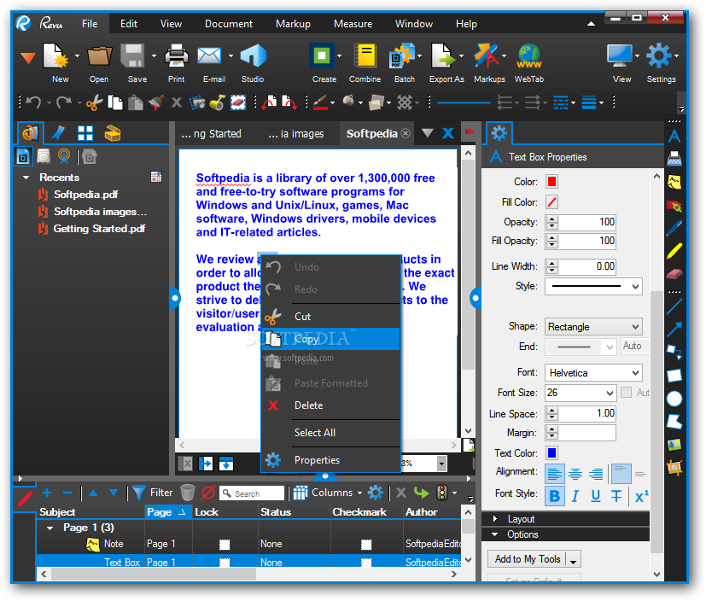
Task: Choose Delete from the context menu
Action: pos(330,406)
